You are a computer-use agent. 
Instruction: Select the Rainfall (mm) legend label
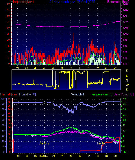[9, 94]
